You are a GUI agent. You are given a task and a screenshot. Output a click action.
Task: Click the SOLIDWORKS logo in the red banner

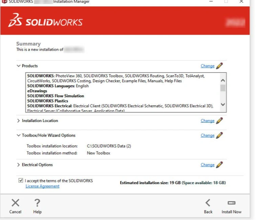click(x=46, y=20)
